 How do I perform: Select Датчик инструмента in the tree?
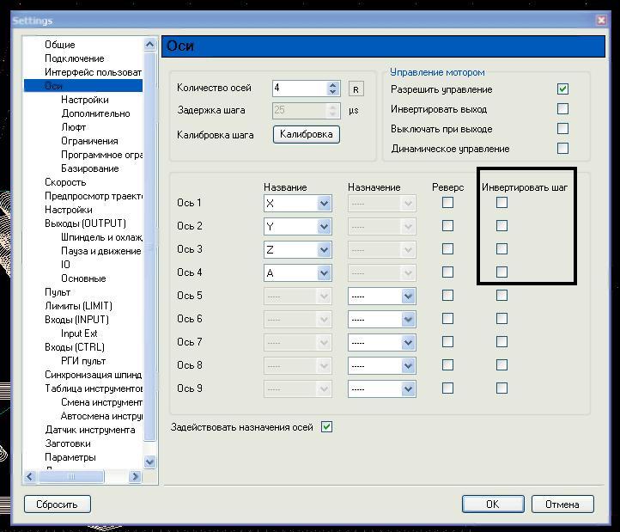tap(90, 430)
